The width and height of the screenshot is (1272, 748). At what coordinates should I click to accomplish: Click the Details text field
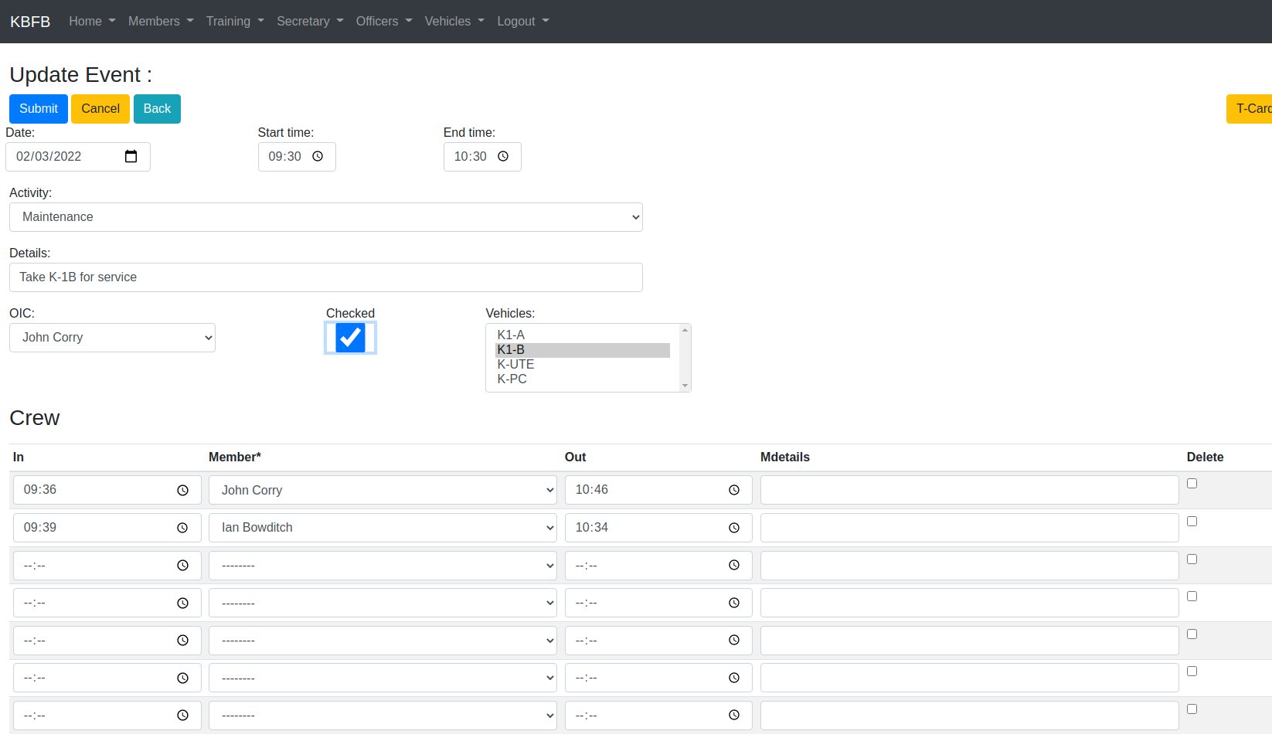click(326, 277)
